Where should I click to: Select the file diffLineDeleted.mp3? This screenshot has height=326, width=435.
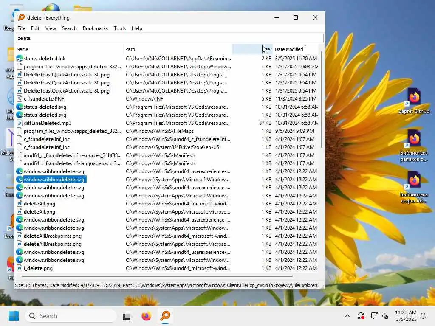tap(48, 123)
